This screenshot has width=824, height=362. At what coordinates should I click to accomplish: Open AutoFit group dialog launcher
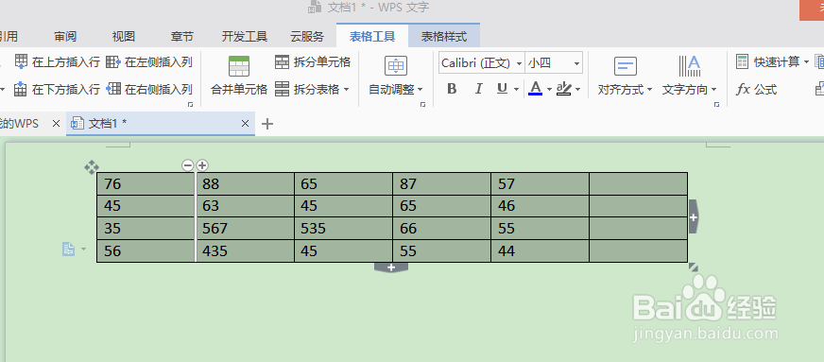pos(423,105)
